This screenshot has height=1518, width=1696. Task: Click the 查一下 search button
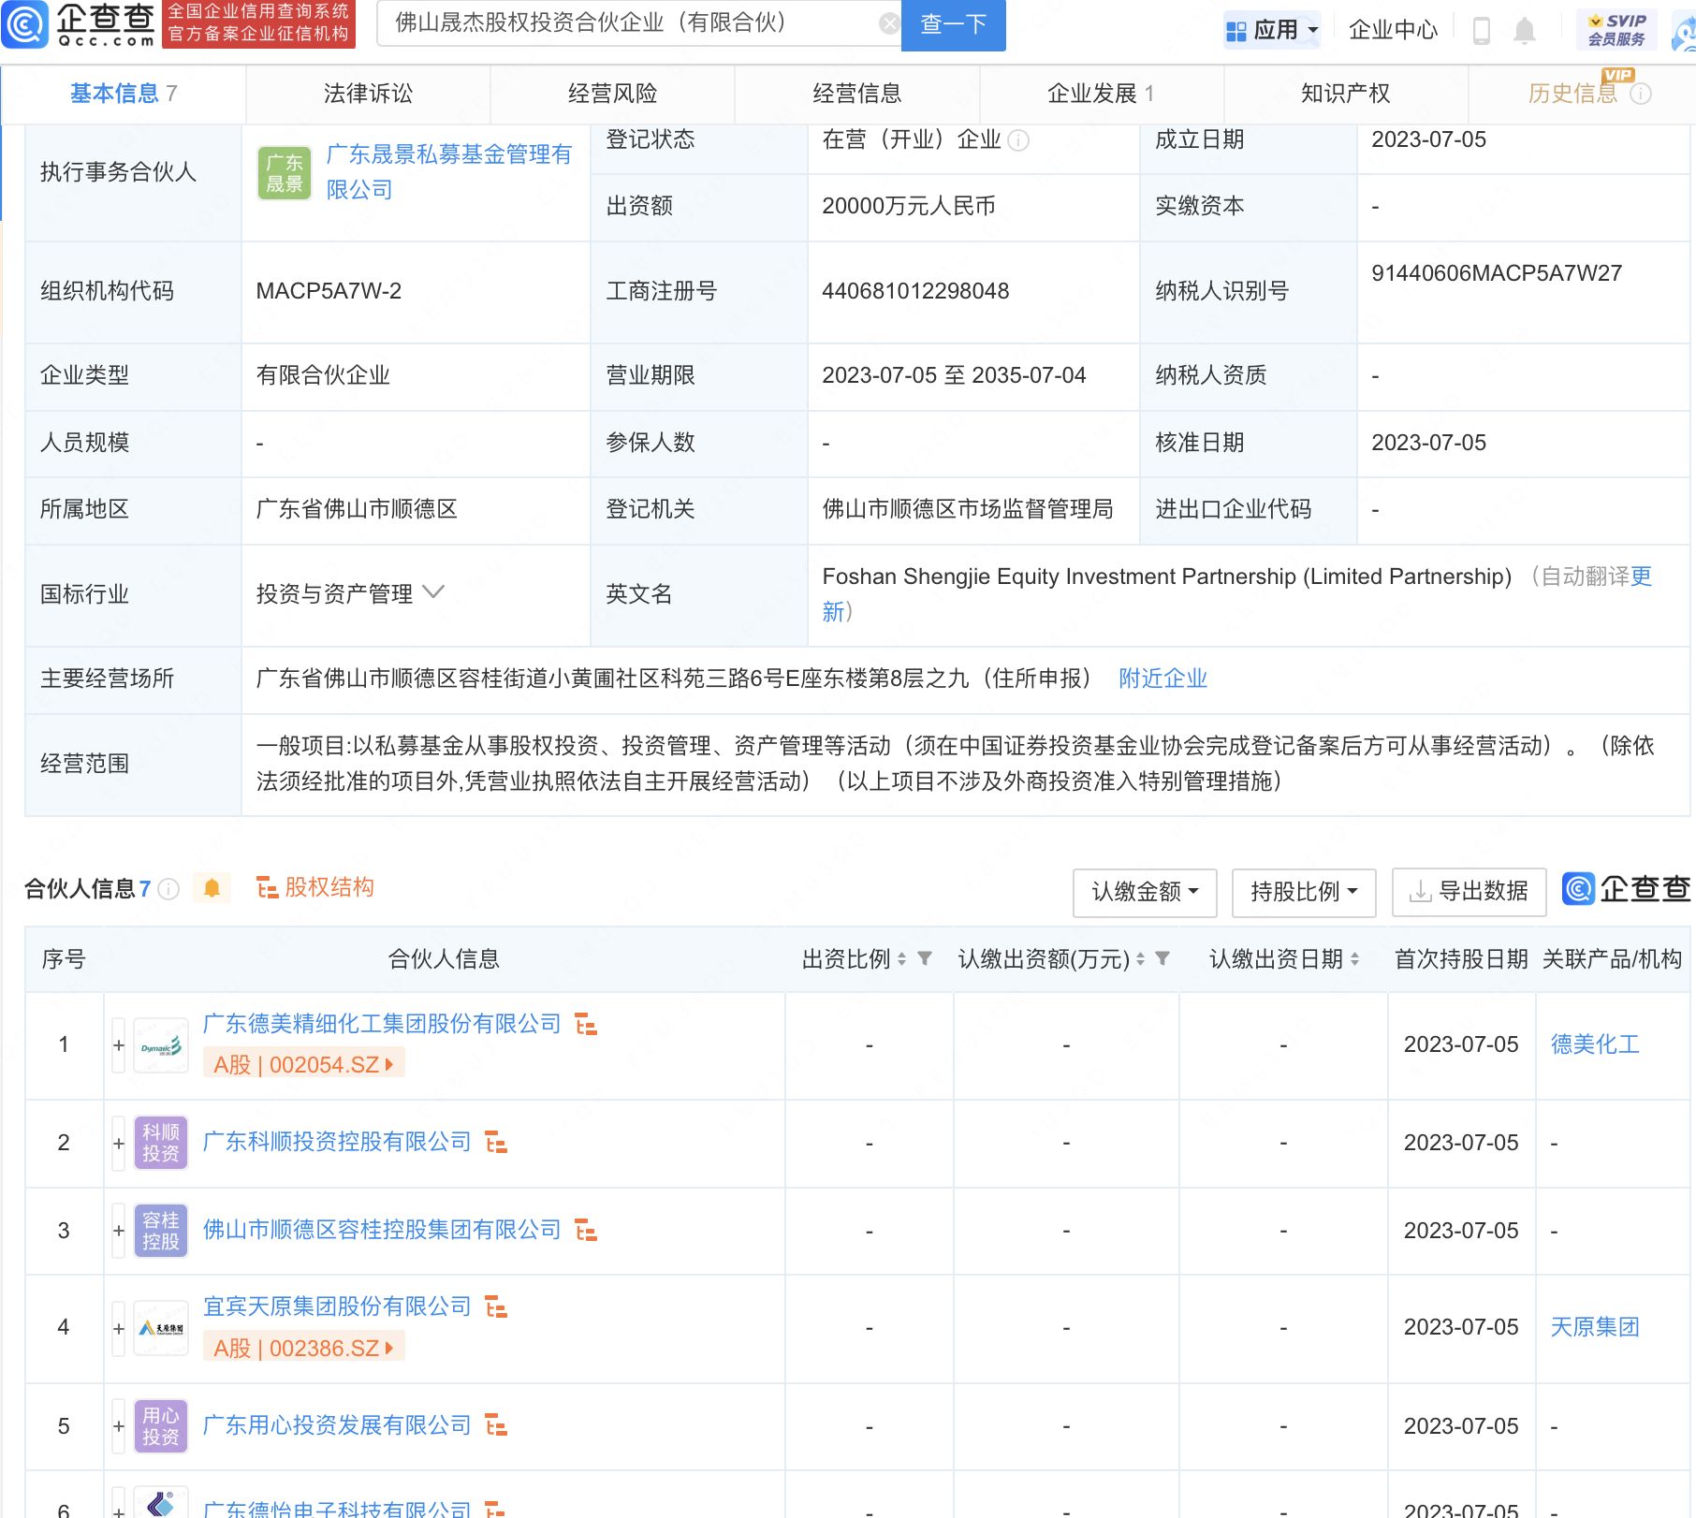coord(953,24)
